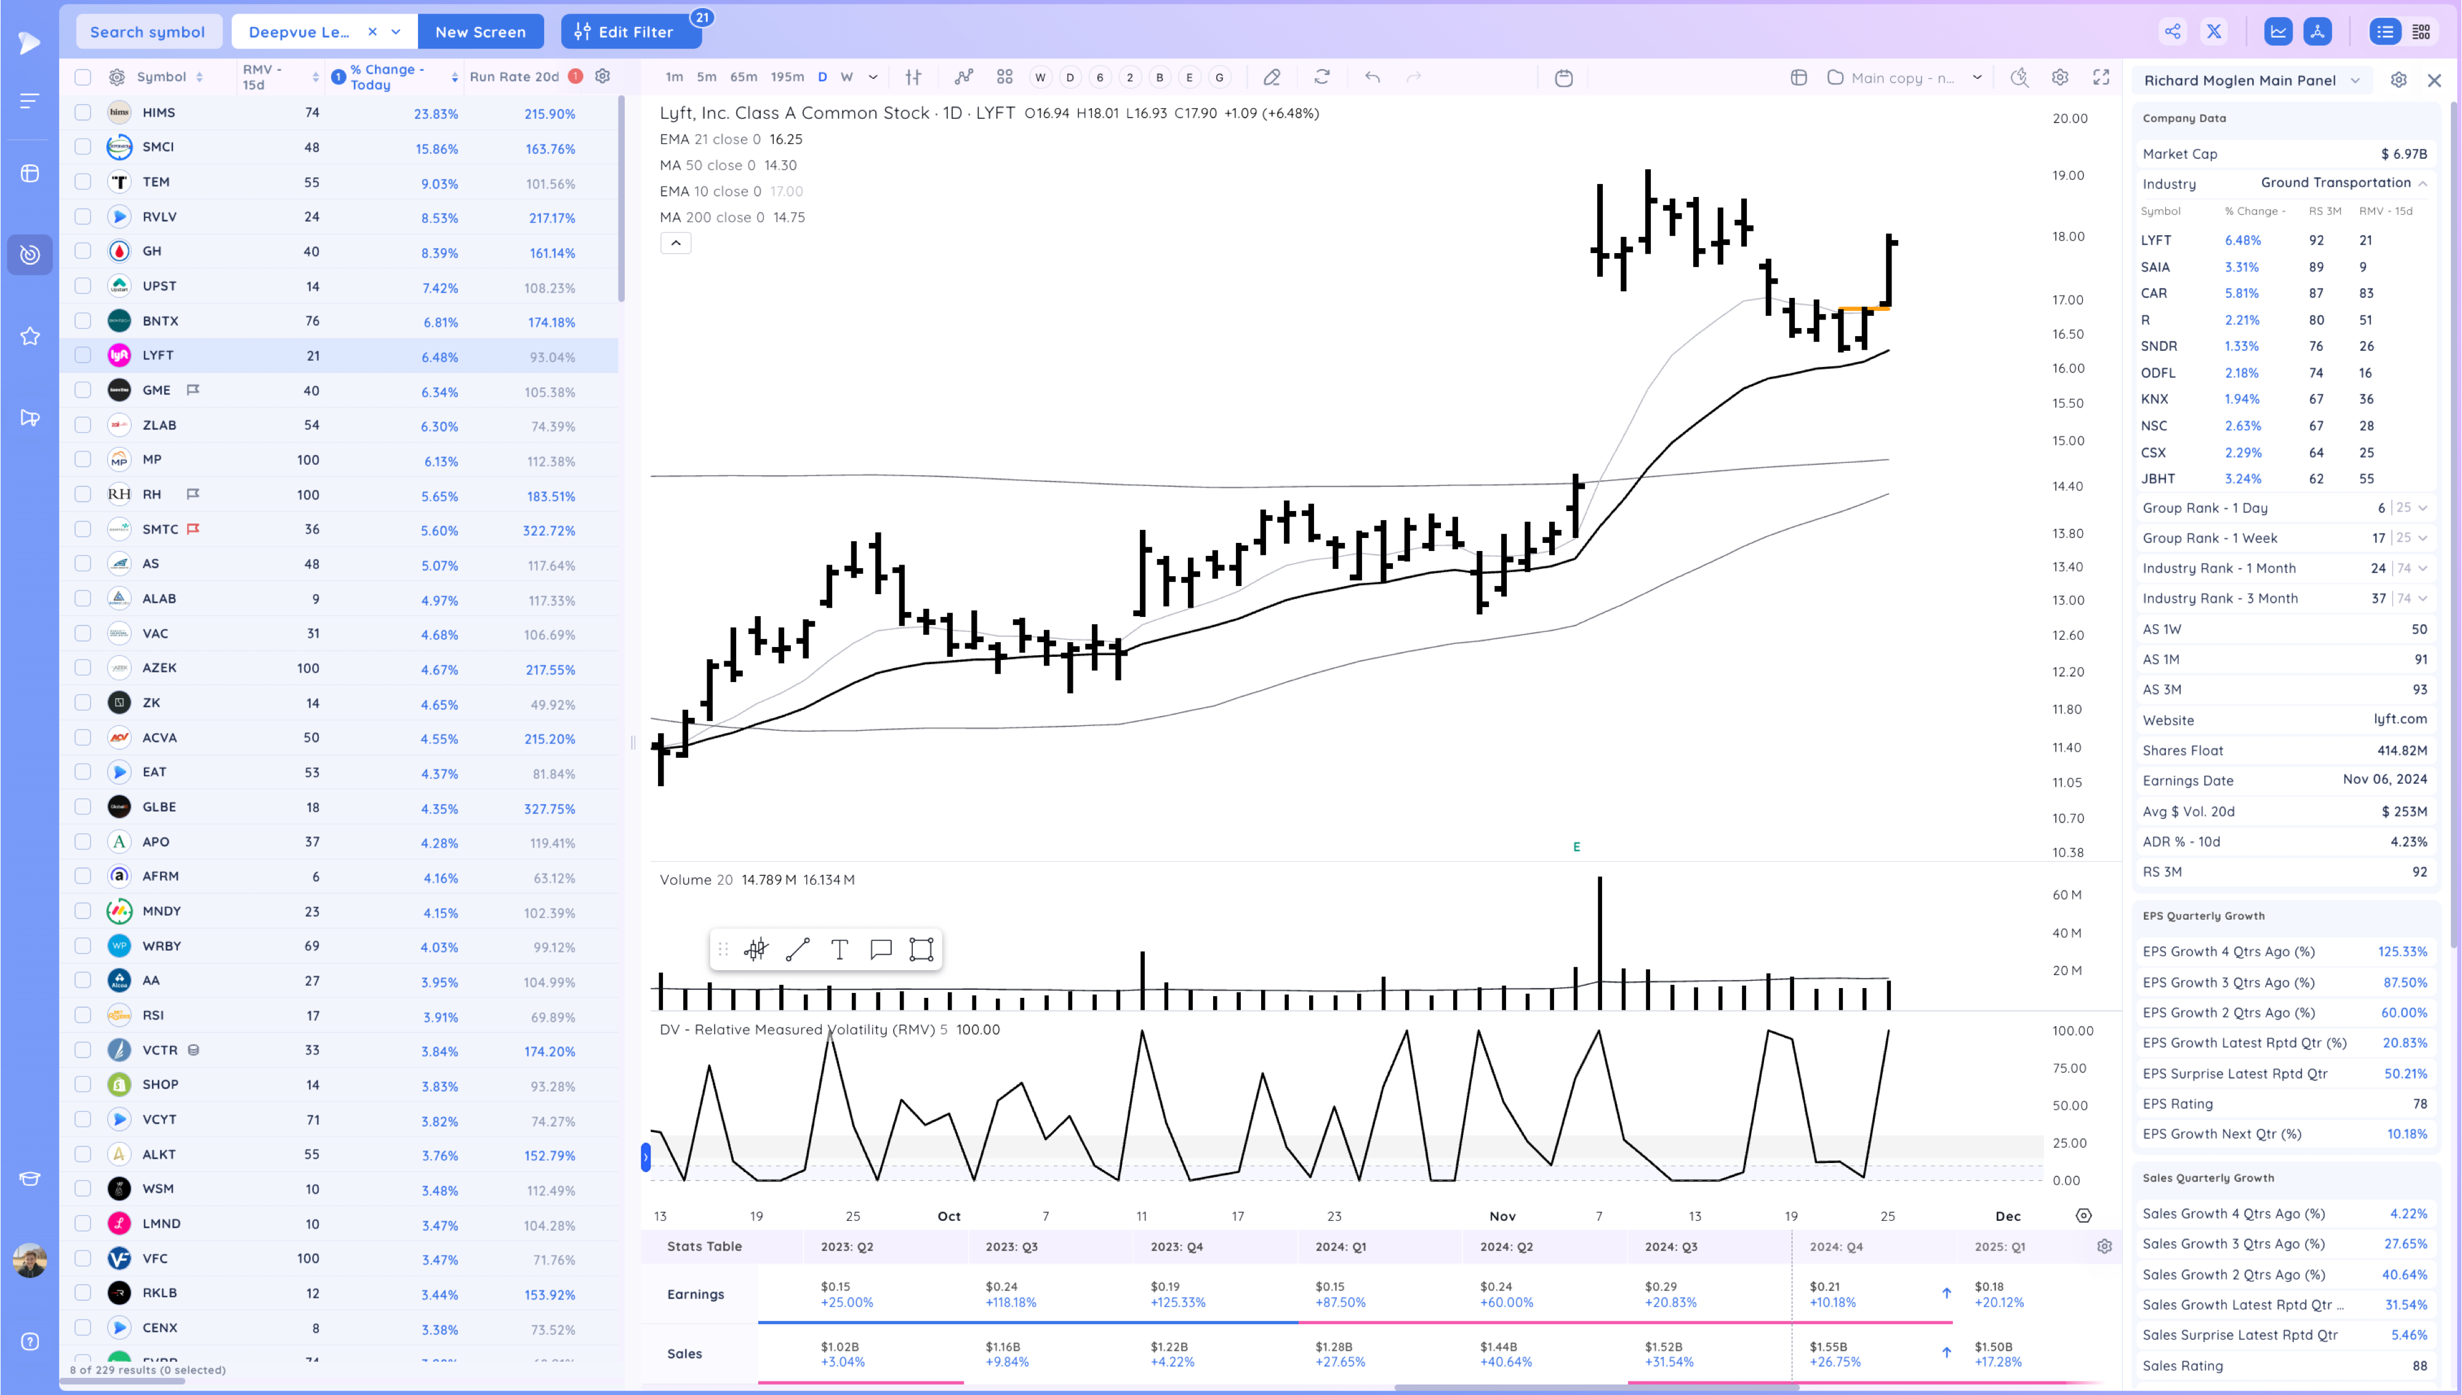Click the Search symbol field
The width and height of the screenshot is (2462, 1395).
148,31
